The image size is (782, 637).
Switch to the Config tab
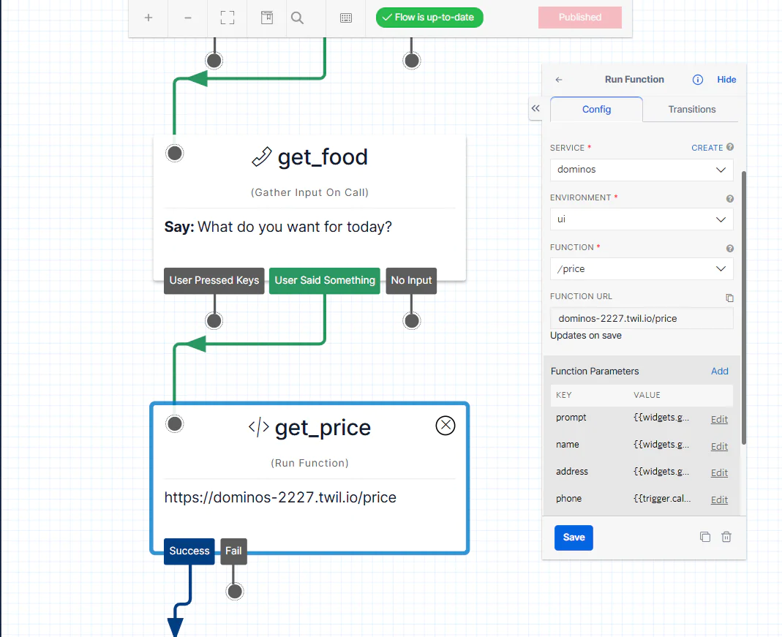tap(596, 109)
